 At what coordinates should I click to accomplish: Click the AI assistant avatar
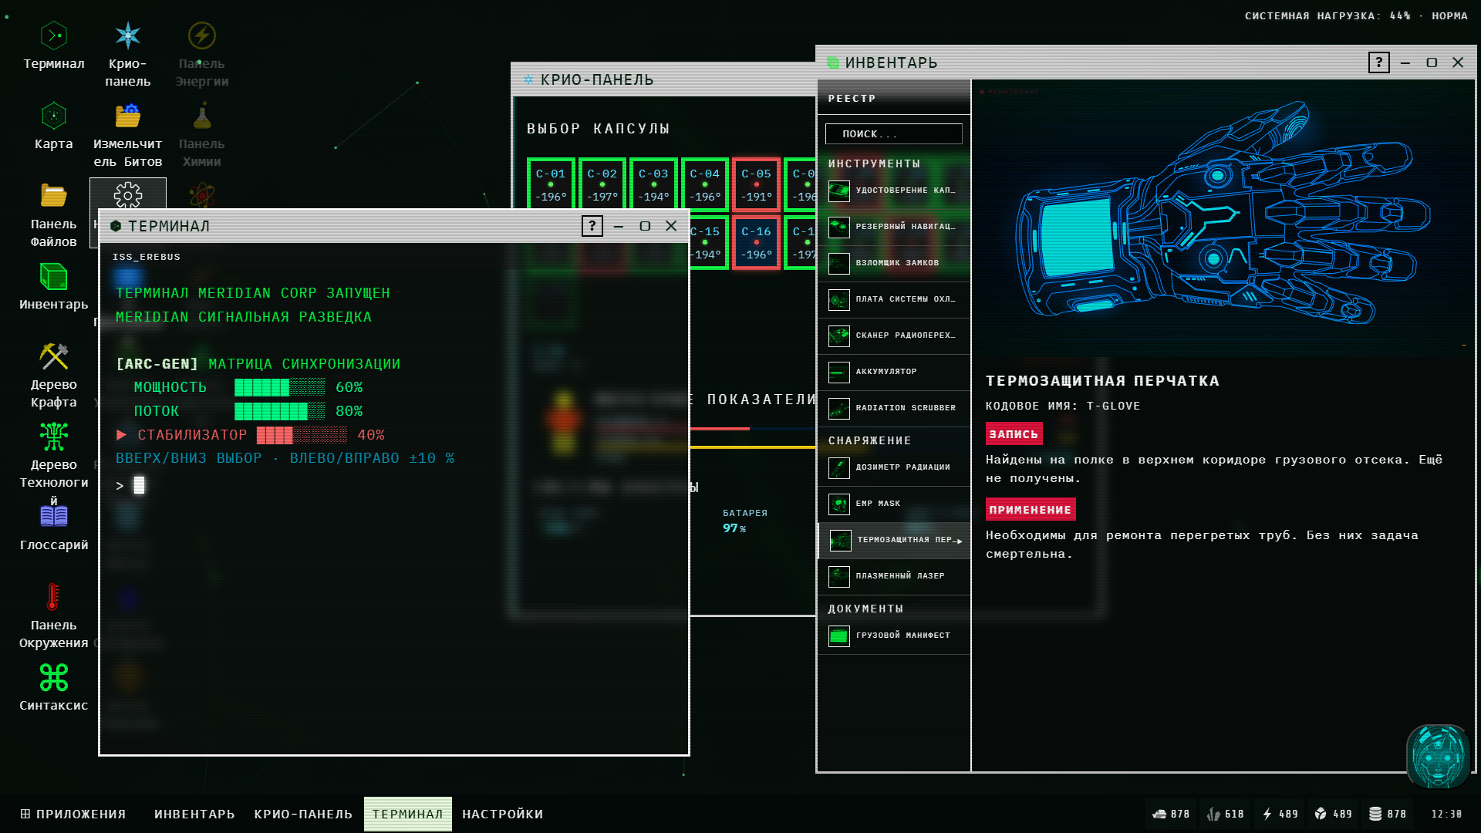click(x=1438, y=756)
